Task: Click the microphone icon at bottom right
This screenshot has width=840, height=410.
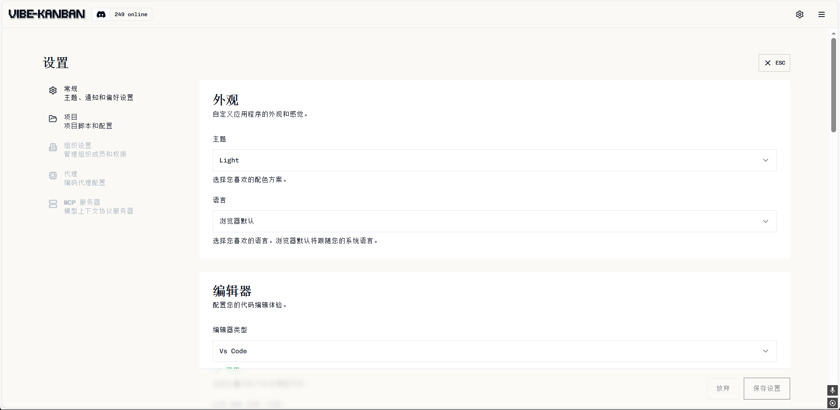Action: pos(832,390)
